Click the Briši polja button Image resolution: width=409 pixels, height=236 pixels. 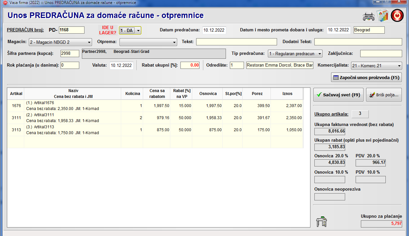tap(384, 95)
